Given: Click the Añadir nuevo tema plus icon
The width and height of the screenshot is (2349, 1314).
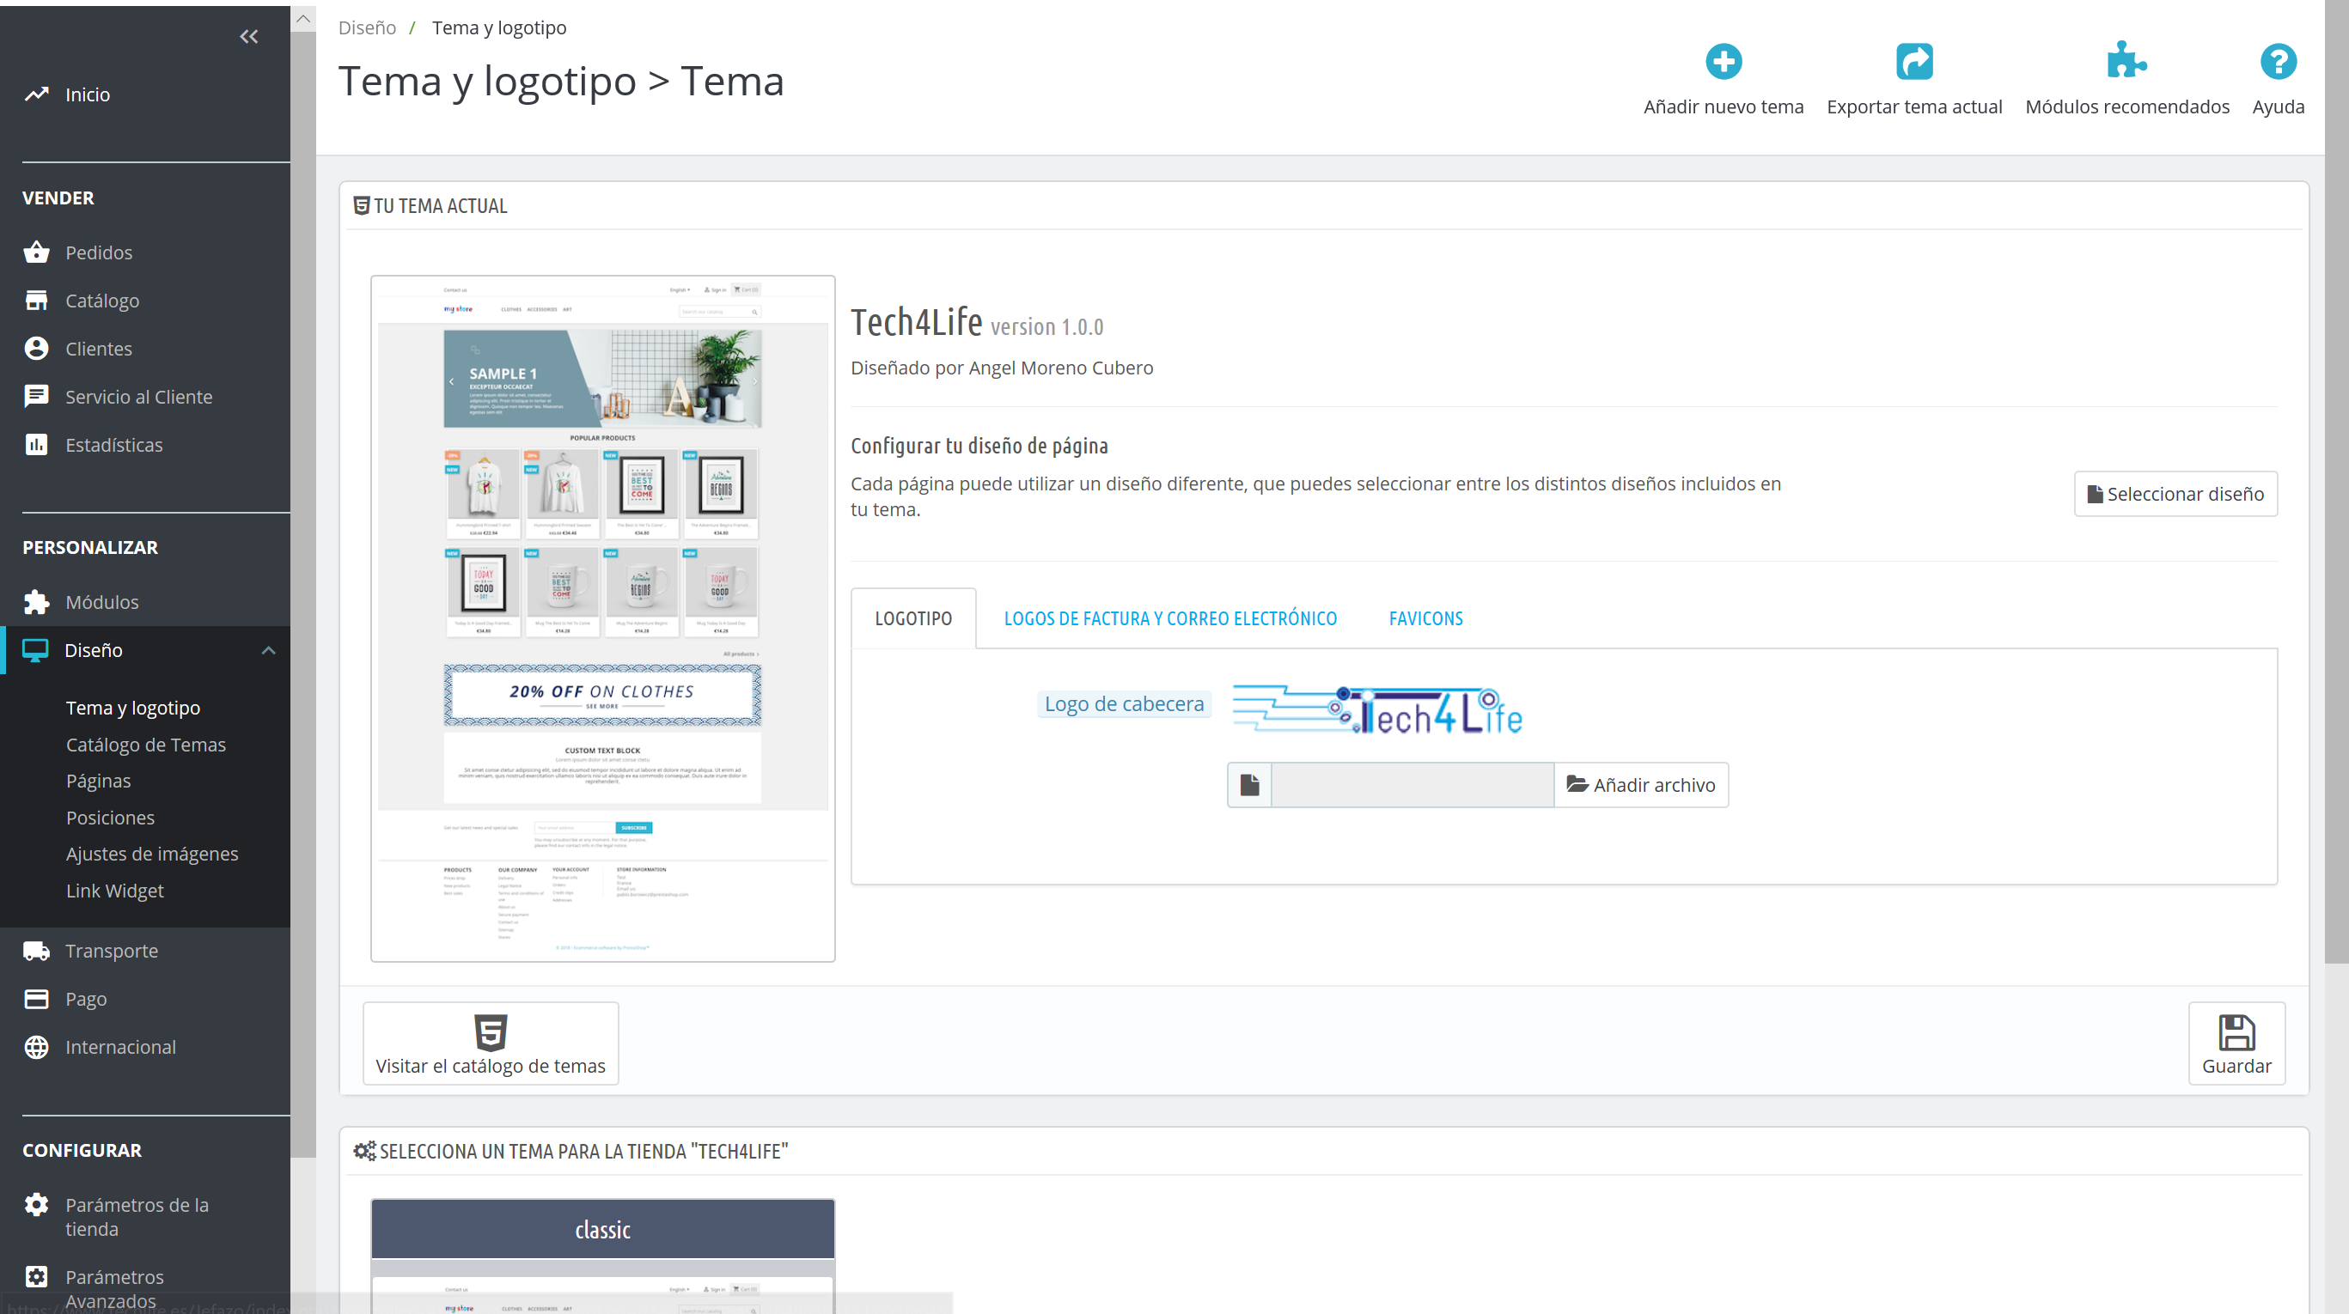Looking at the screenshot, I should tap(1723, 62).
